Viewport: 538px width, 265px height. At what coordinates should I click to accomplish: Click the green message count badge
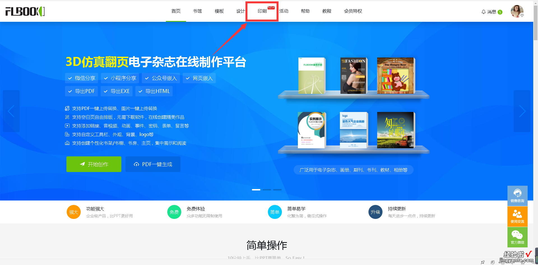point(500,12)
